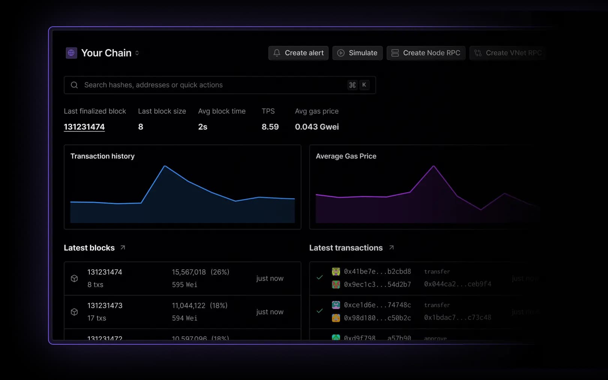This screenshot has height=380, width=608.
Task: Click the avatar icon for address 0x9ec1c3...54d2b7
Action: pos(336,284)
